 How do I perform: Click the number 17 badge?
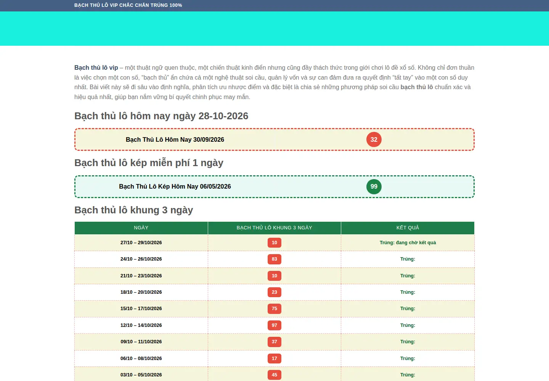click(274, 359)
